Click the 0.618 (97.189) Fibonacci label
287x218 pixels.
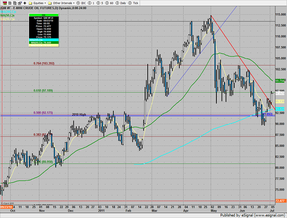pyautogui.click(x=43, y=90)
